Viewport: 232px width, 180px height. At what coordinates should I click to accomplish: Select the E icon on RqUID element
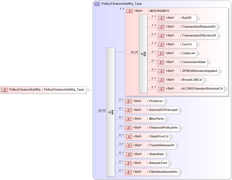161,18
